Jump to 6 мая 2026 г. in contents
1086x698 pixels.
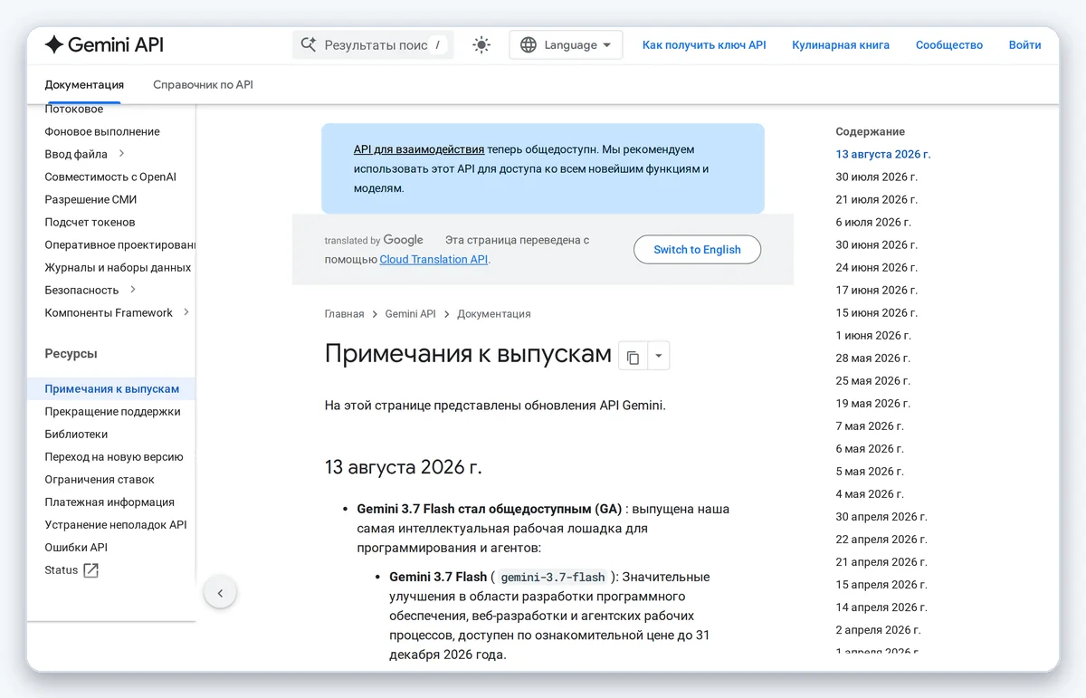[870, 448]
